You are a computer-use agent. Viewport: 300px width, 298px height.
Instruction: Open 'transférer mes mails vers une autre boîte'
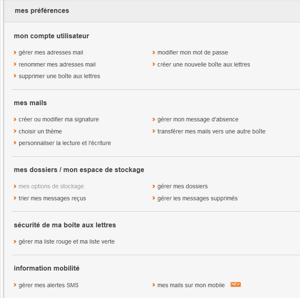click(x=211, y=131)
